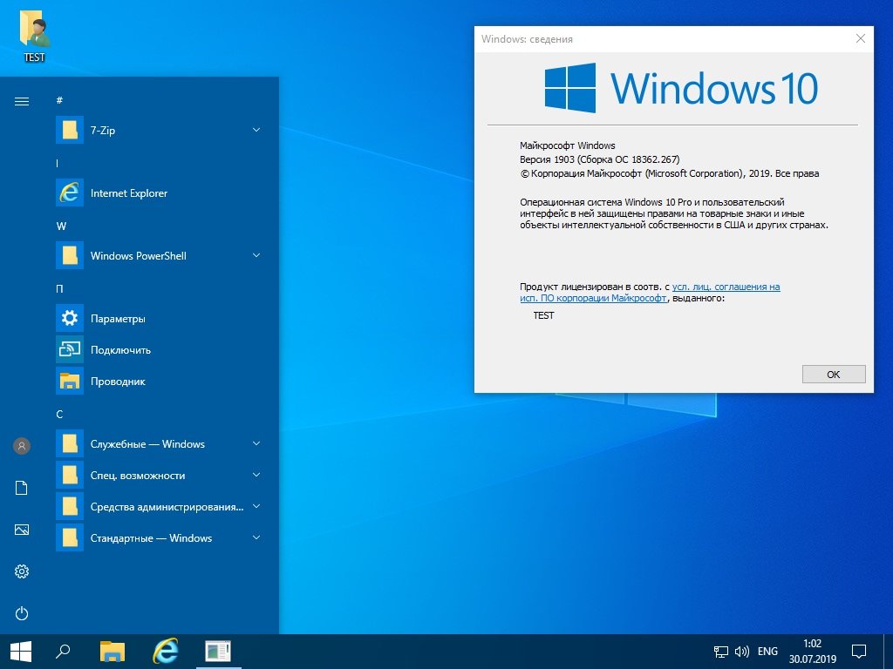This screenshot has height=669, width=893.
Task: Open File Explorer from the taskbar
Action: tap(112, 651)
